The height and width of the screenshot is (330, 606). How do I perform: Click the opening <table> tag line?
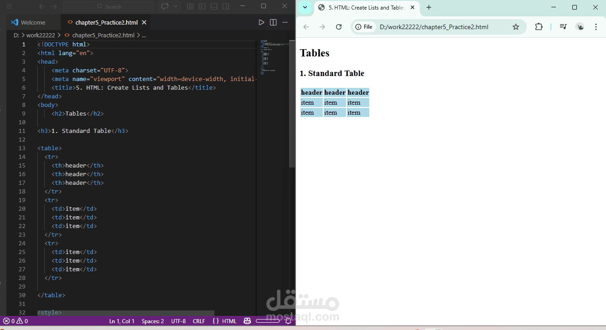[50, 148]
